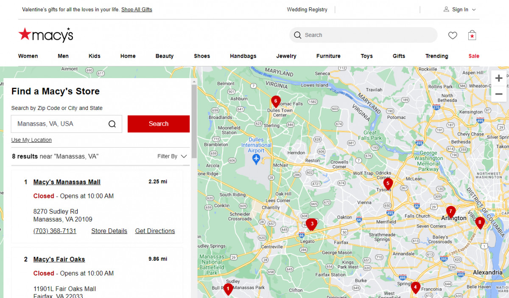The image size is (509, 298).
Task: Call Manassas Mall phone number link
Action: pyautogui.click(x=55, y=231)
